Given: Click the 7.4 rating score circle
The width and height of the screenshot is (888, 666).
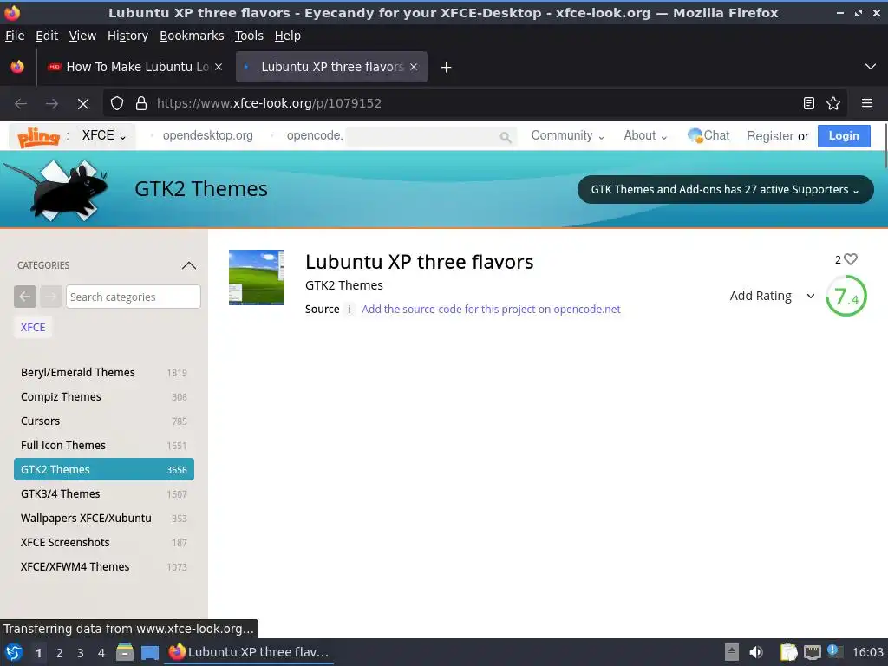Looking at the screenshot, I should click(x=846, y=296).
